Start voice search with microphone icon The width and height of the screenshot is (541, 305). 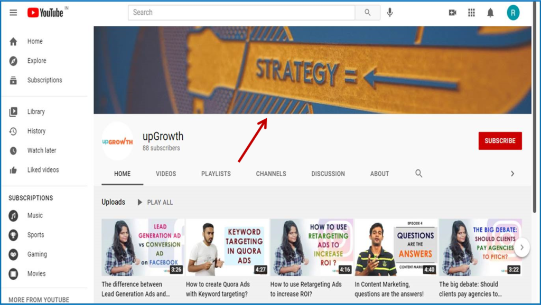389,13
